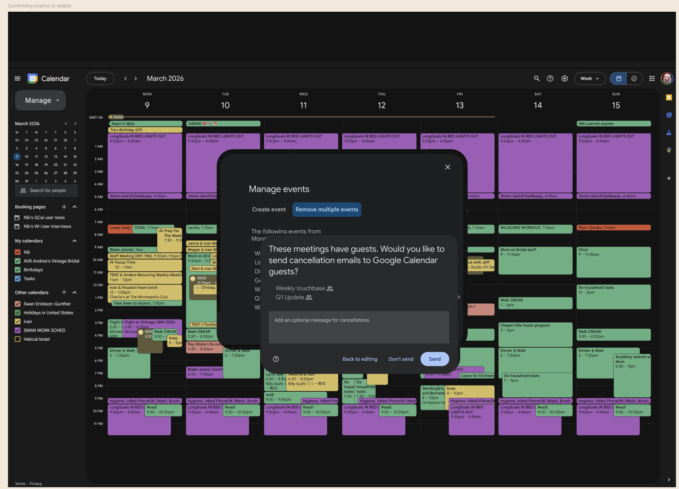Select Remove multiple events tab
679x489 pixels.
(x=327, y=209)
